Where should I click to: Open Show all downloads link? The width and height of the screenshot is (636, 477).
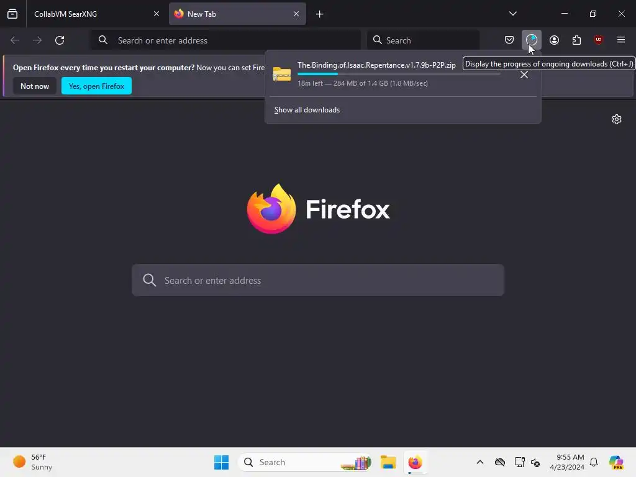pyautogui.click(x=307, y=110)
